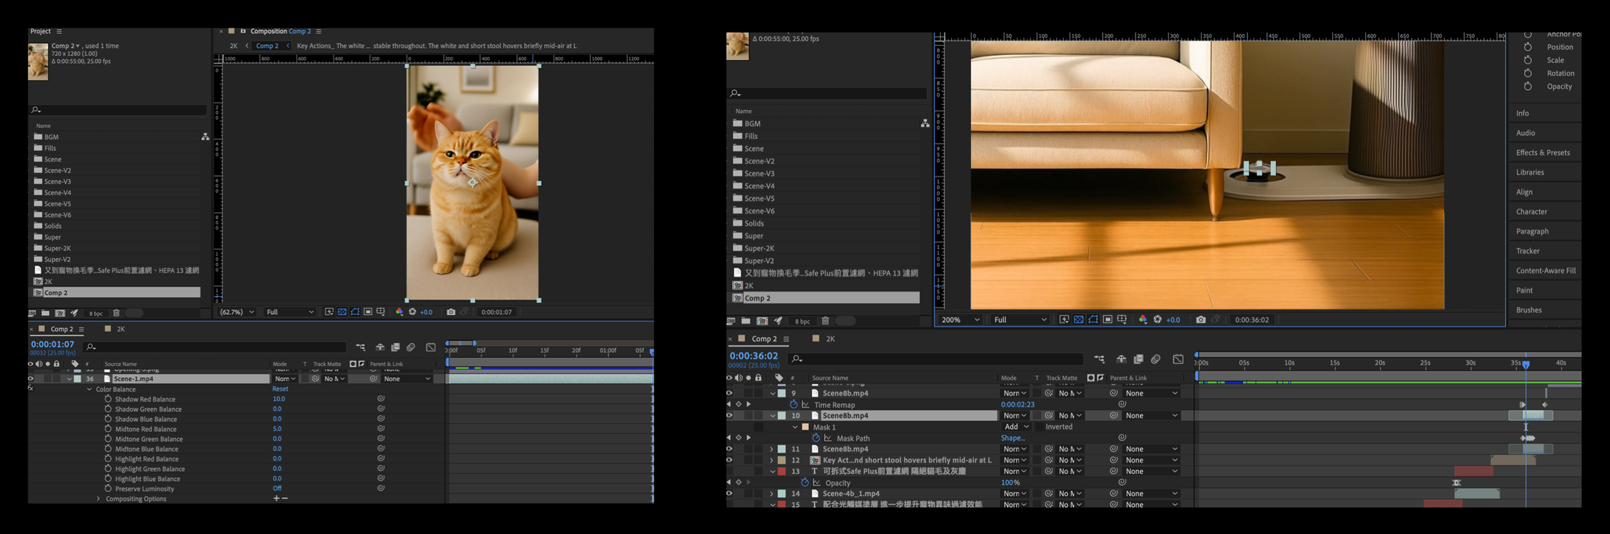This screenshot has height=534, width=1610.
Task: Open graph editor icon in right timeline
Action: [1178, 359]
